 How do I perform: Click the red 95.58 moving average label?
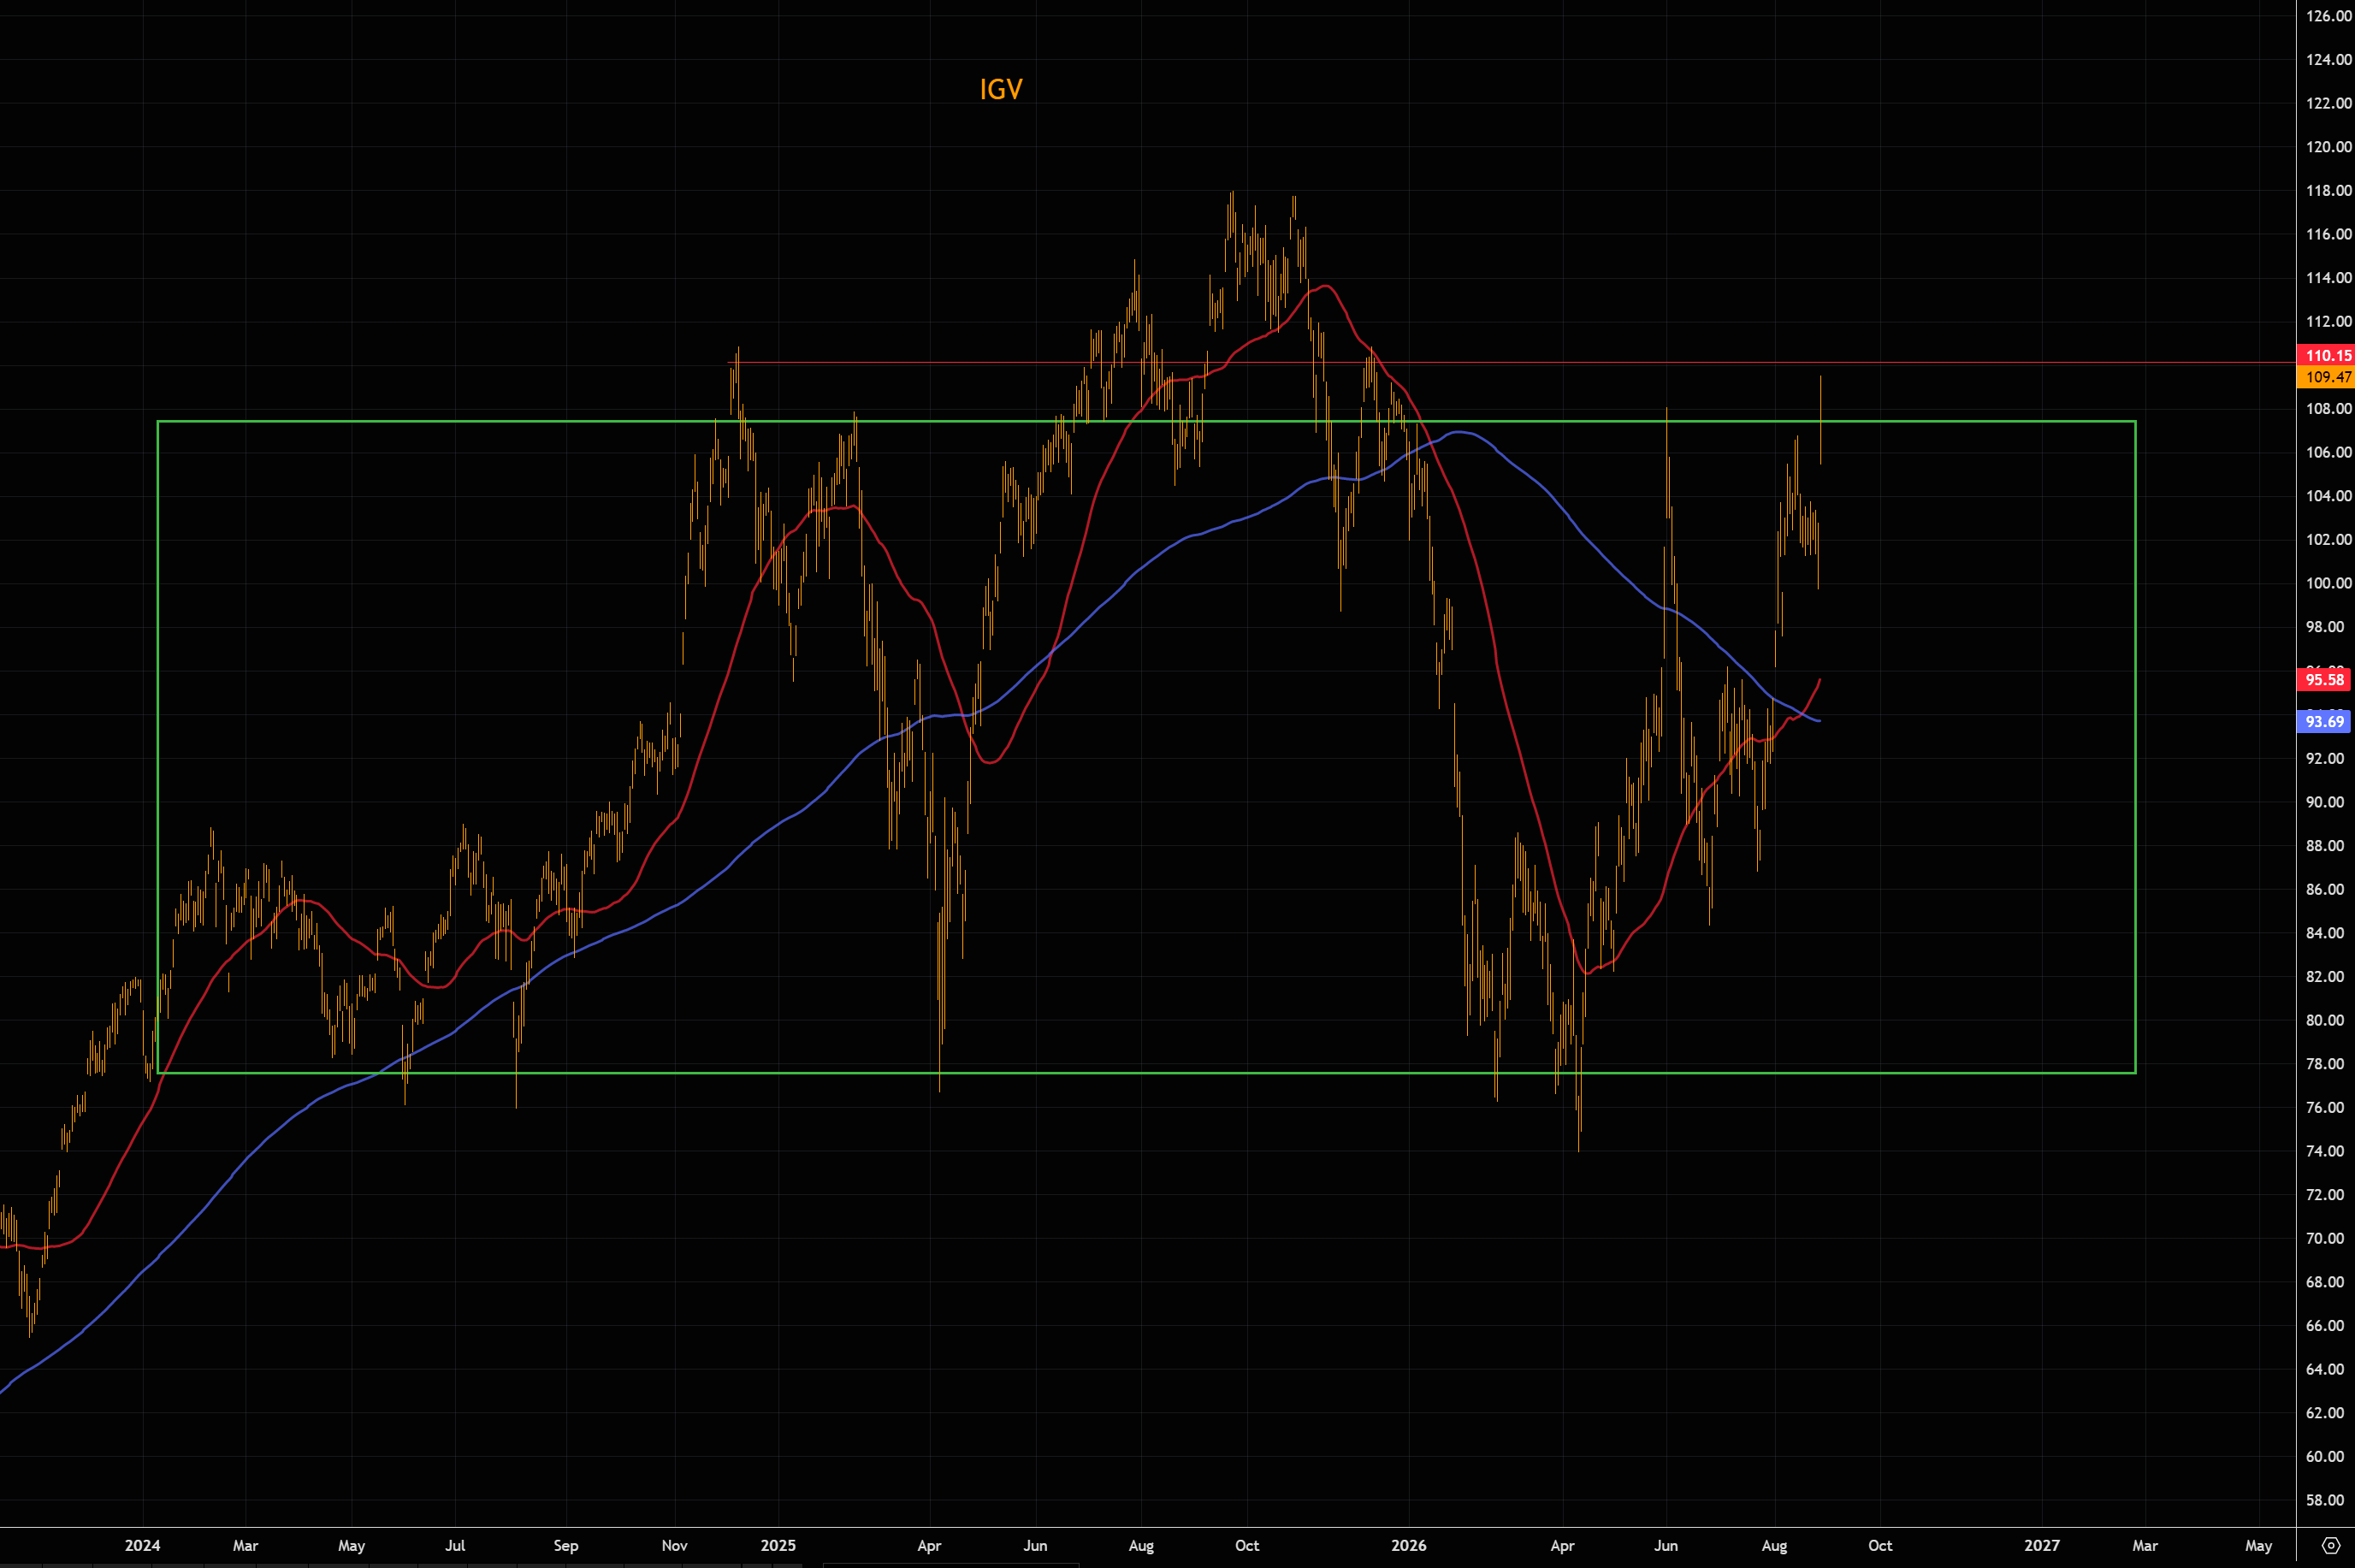(2324, 680)
